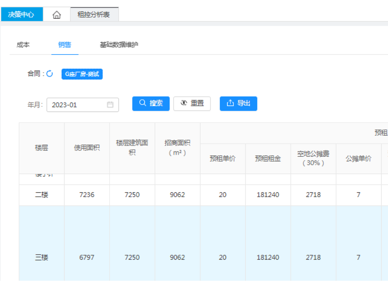Click the 决策中心 module tab
The image size is (388, 281).
22,14
